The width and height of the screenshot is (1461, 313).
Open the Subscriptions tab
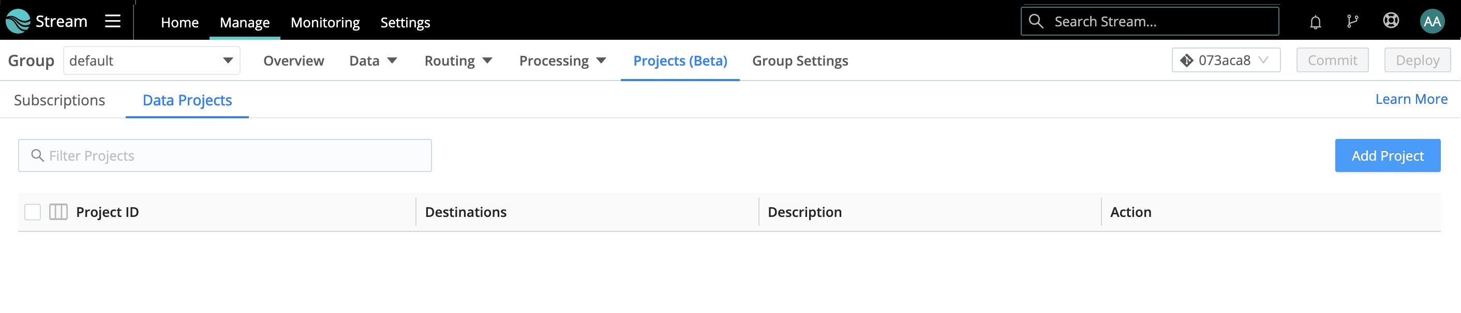coord(59,100)
